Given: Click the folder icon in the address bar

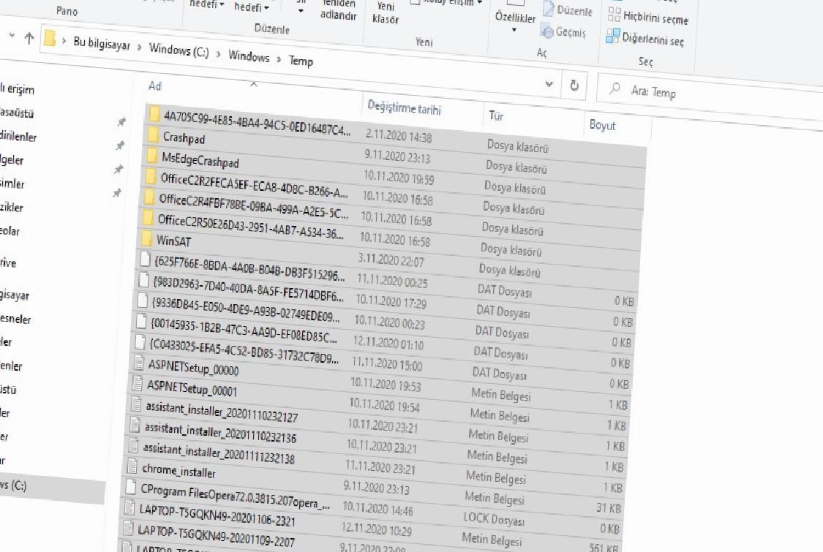Looking at the screenshot, I should click(x=50, y=39).
